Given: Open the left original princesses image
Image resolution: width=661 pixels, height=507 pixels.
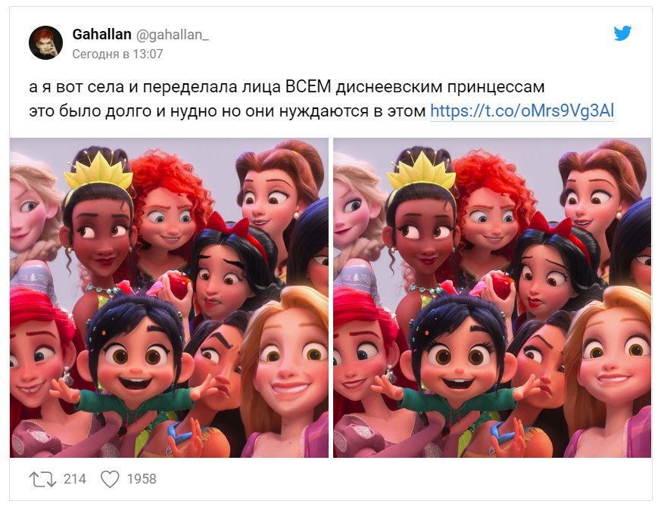Looking at the screenshot, I should tap(169, 297).
